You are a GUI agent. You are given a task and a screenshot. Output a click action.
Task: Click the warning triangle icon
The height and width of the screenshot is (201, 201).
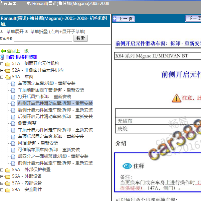click(x=176, y=98)
